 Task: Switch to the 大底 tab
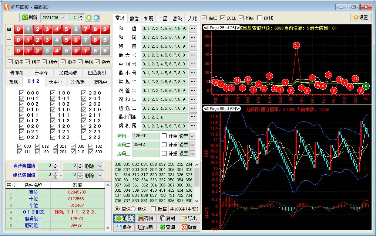pos(192,18)
